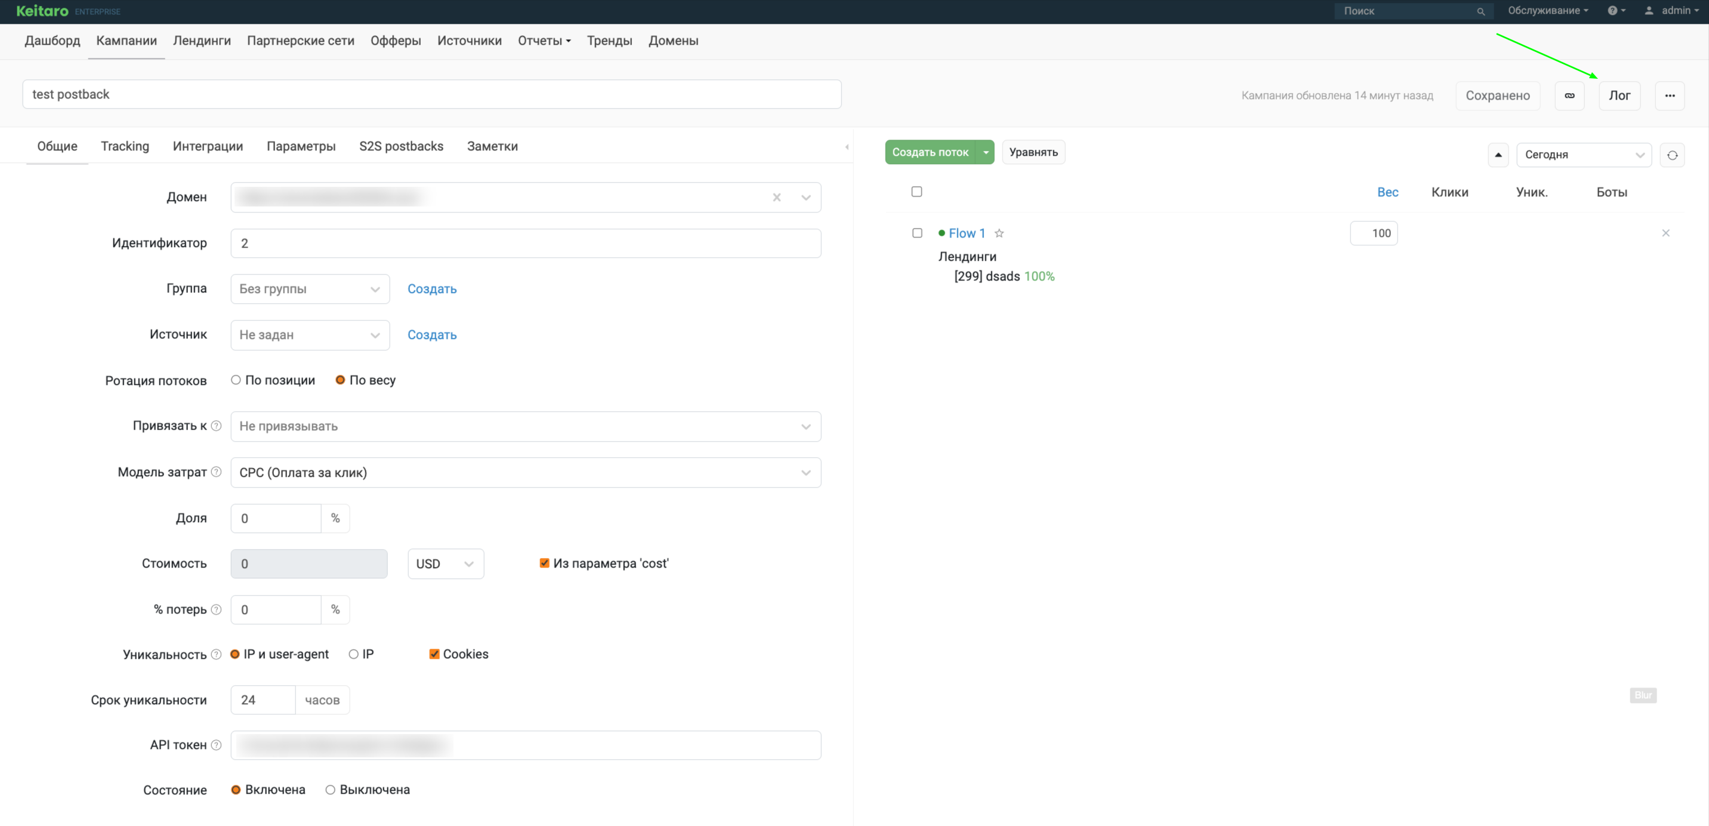The height and width of the screenshot is (826, 1709).
Task: Open Партнерские сети section
Action: click(301, 41)
